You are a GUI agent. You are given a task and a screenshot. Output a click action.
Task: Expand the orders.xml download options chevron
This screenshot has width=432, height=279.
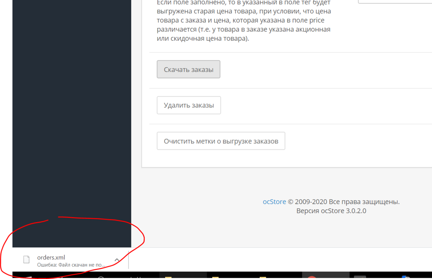(x=117, y=260)
